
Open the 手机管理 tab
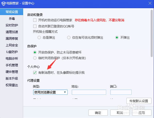12,65
